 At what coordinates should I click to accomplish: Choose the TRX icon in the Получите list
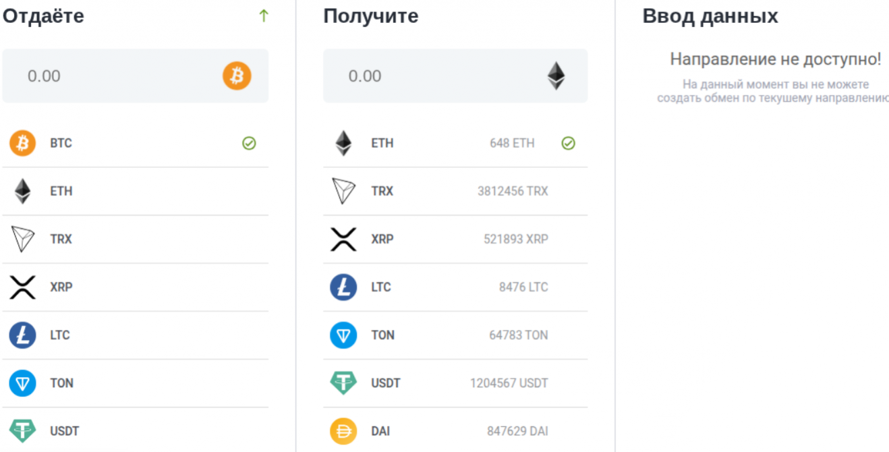tap(343, 191)
